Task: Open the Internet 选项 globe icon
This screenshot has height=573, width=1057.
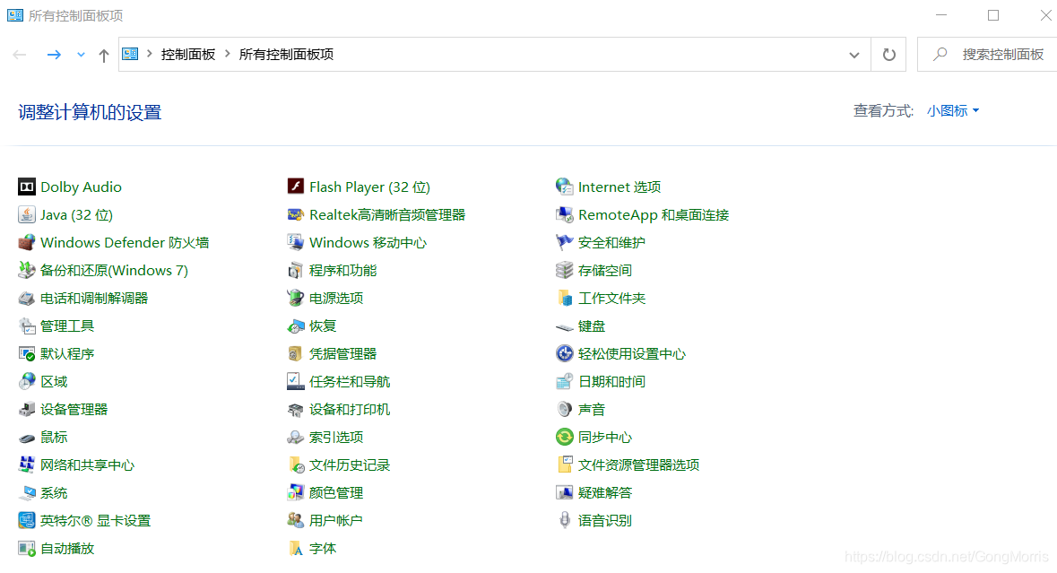Action: point(564,187)
